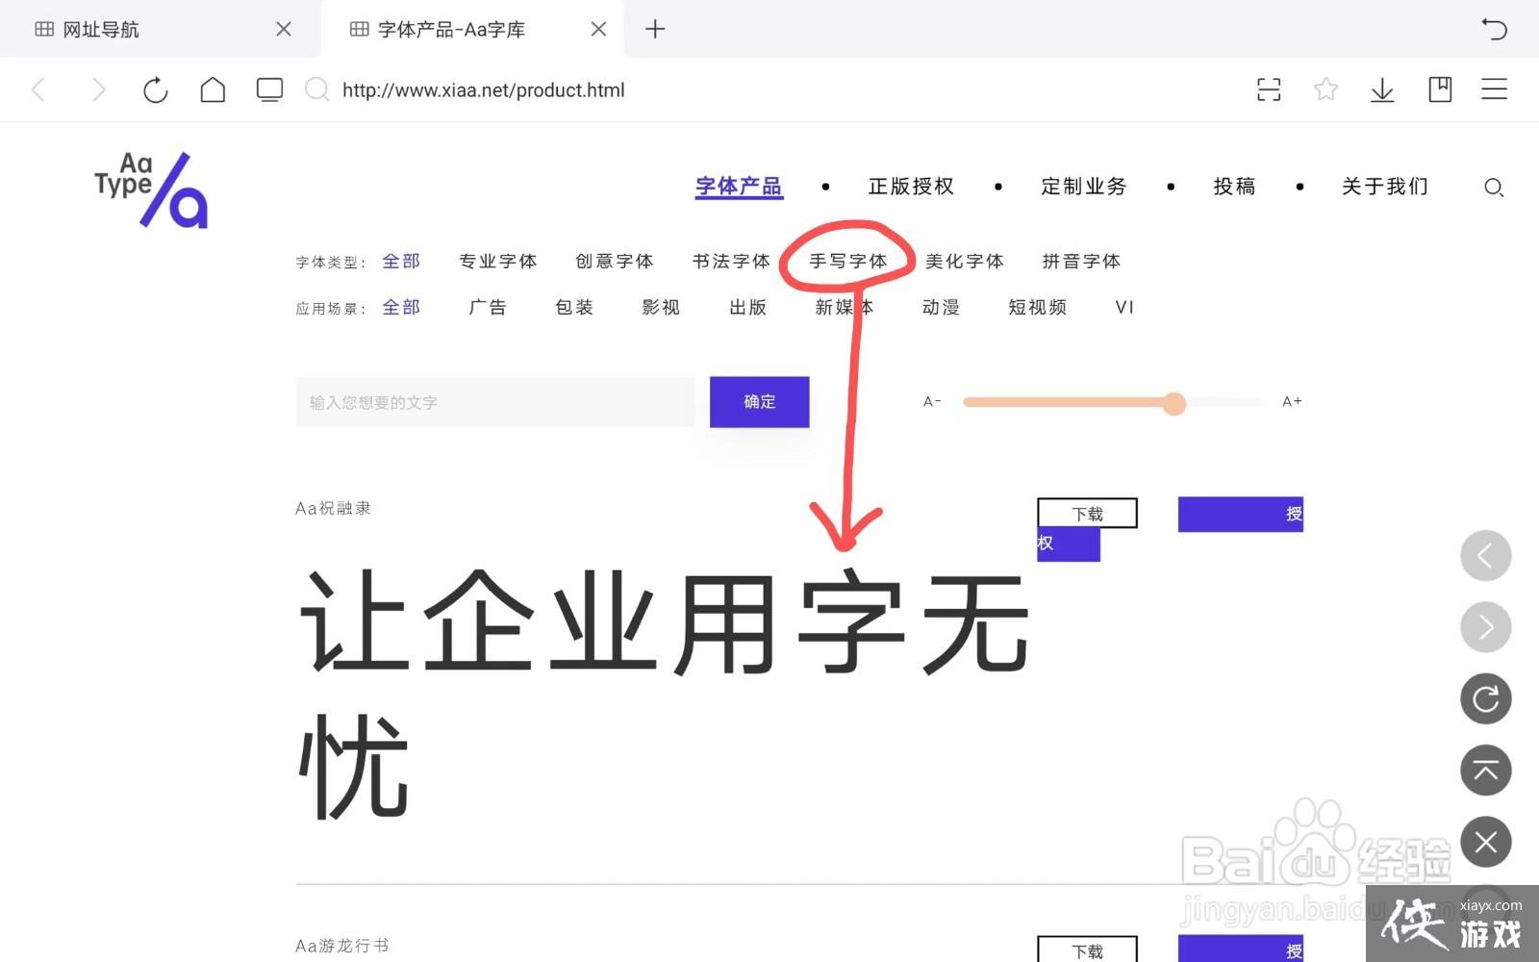
Task: Click the floating refresh circle button
Action: click(x=1486, y=698)
